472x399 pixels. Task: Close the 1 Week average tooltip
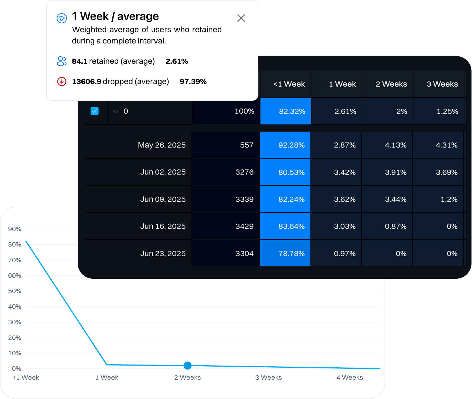coord(241,18)
